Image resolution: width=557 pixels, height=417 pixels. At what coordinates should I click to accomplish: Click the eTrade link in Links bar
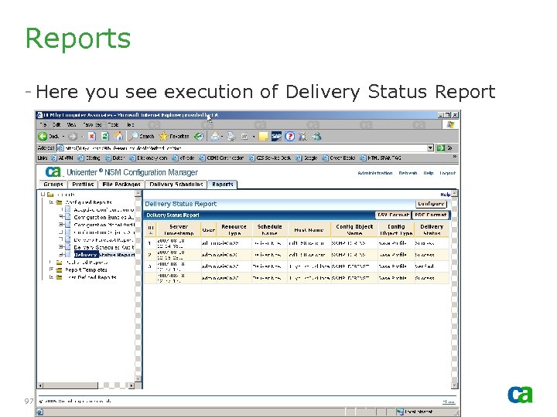(x=183, y=158)
